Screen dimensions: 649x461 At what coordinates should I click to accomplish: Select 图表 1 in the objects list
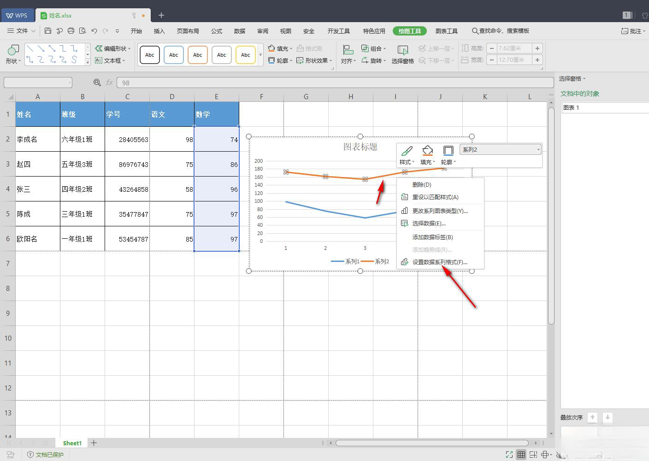coord(605,107)
